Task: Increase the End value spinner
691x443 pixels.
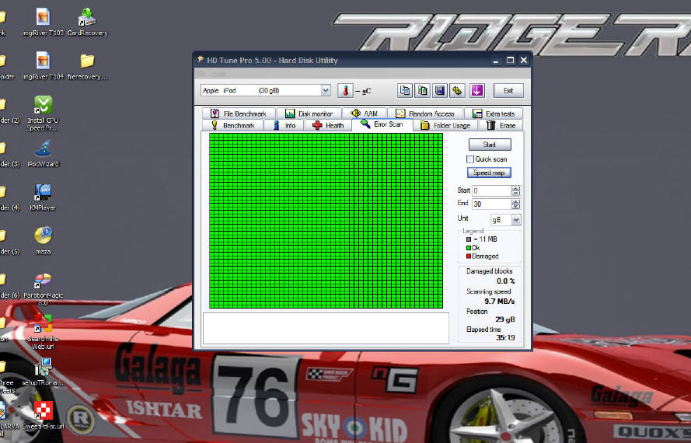Action: click(515, 201)
